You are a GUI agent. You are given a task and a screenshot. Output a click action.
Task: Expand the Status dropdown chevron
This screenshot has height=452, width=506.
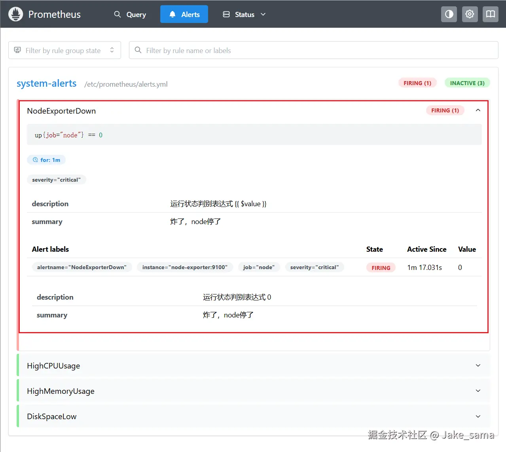[x=263, y=14]
